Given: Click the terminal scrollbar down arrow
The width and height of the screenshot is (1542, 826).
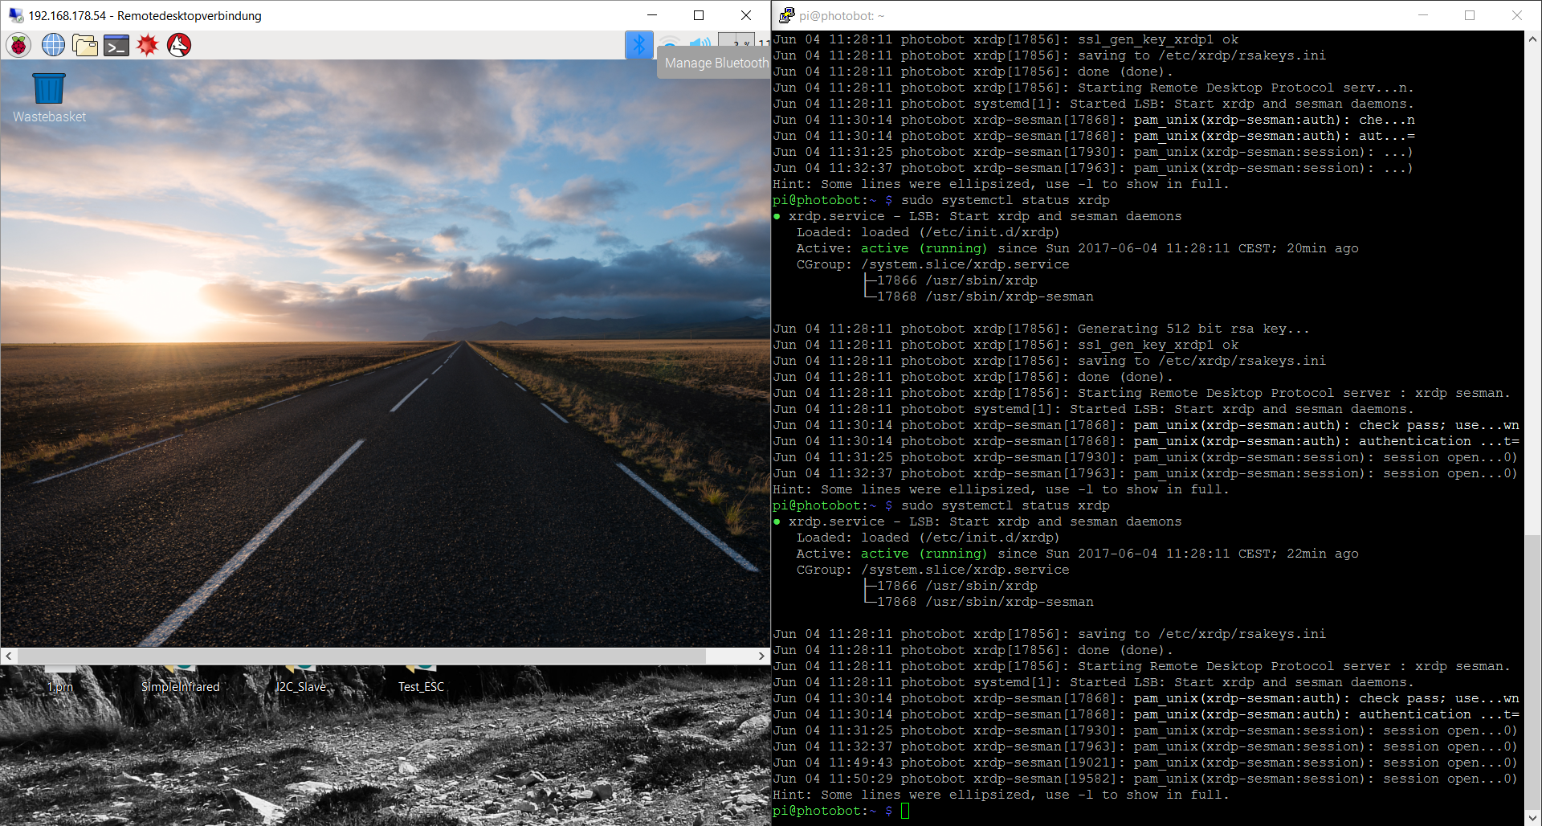Looking at the screenshot, I should (1532, 817).
